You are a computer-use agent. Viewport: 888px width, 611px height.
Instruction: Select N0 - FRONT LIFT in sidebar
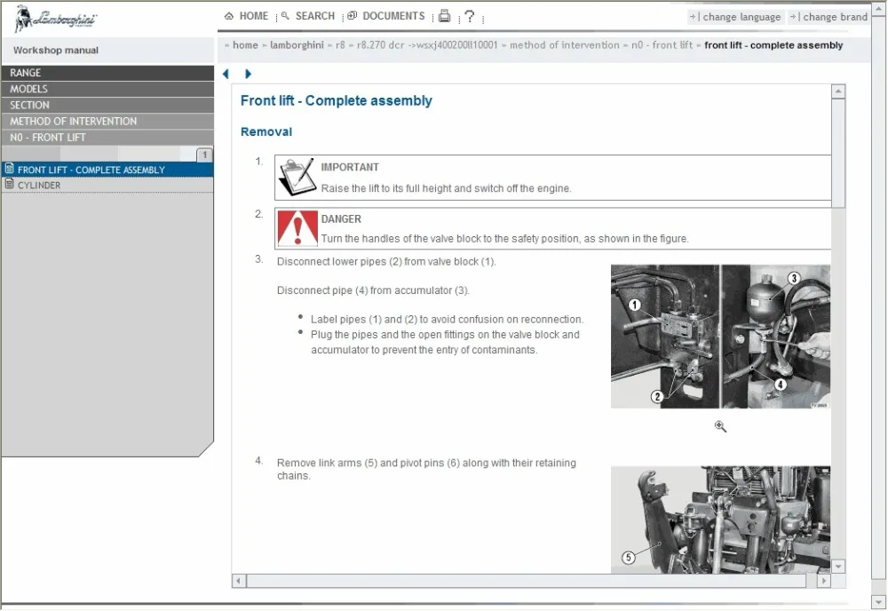pyautogui.click(x=107, y=138)
